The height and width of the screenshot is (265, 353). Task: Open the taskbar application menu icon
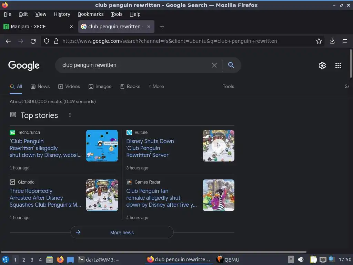click(x=6, y=259)
